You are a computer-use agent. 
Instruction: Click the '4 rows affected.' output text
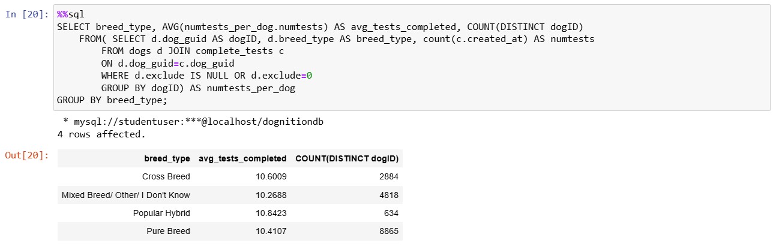point(101,134)
